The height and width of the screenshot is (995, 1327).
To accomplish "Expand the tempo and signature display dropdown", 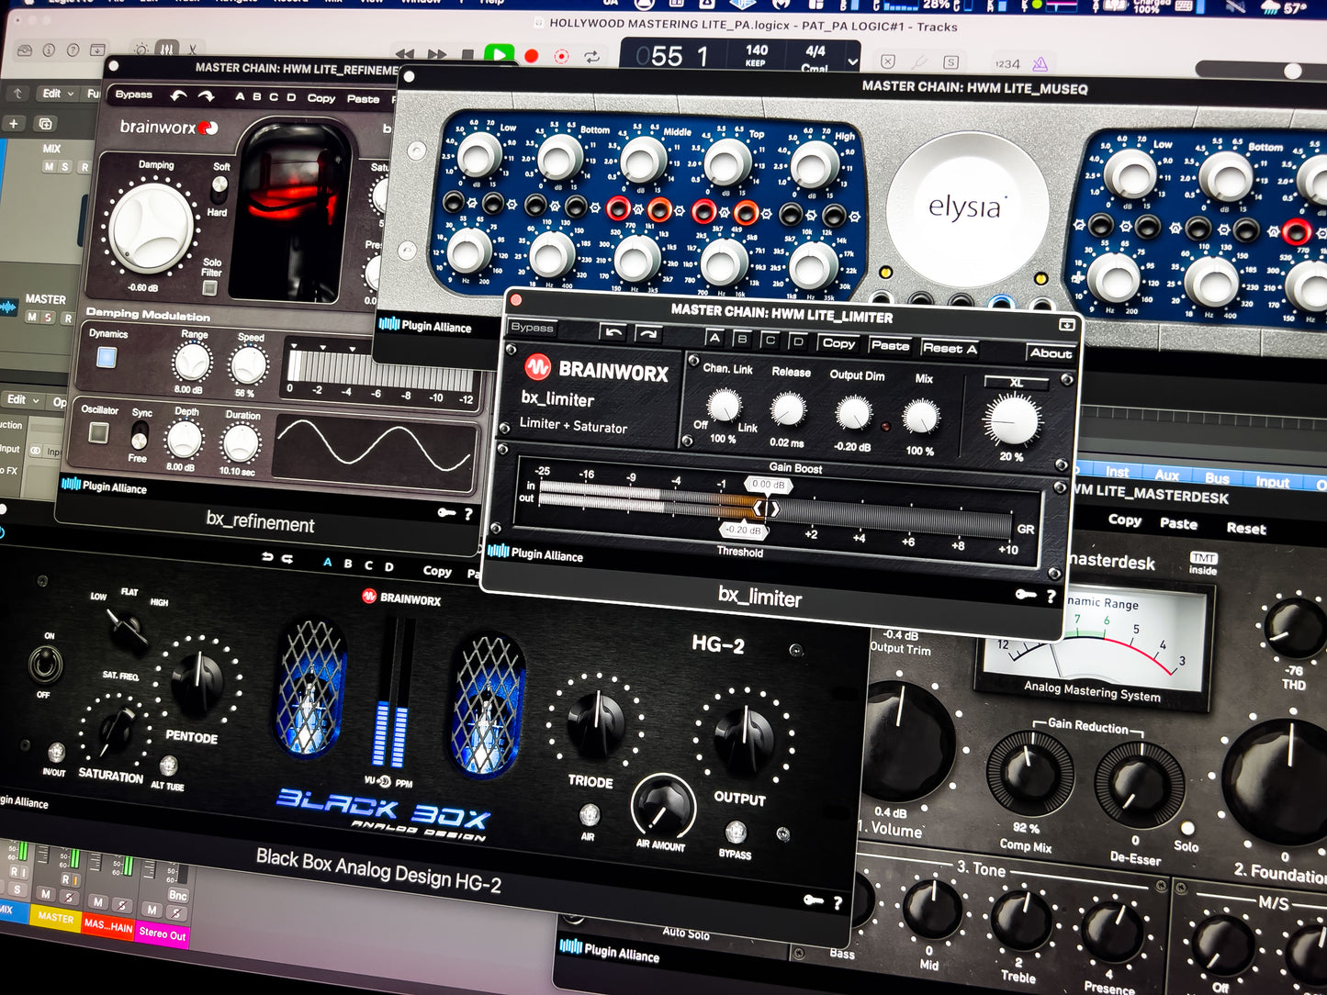I will [x=853, y=62].
